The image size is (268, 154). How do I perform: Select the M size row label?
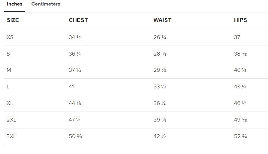9,70
